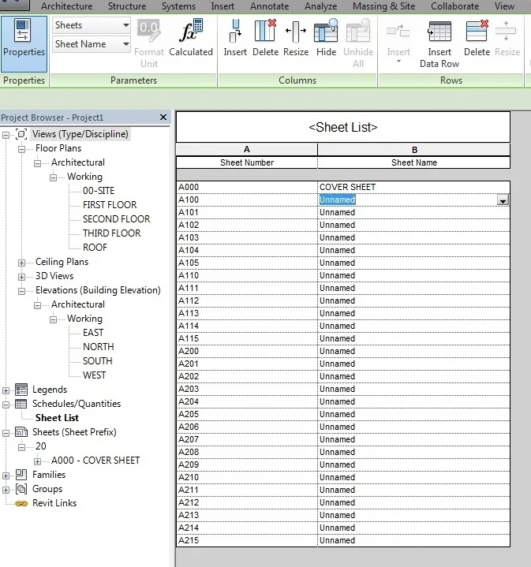Select Sheet List in the browser

(57, 418)
